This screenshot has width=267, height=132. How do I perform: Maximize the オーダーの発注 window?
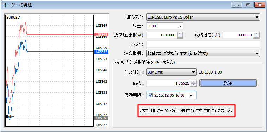coord(248,5)
